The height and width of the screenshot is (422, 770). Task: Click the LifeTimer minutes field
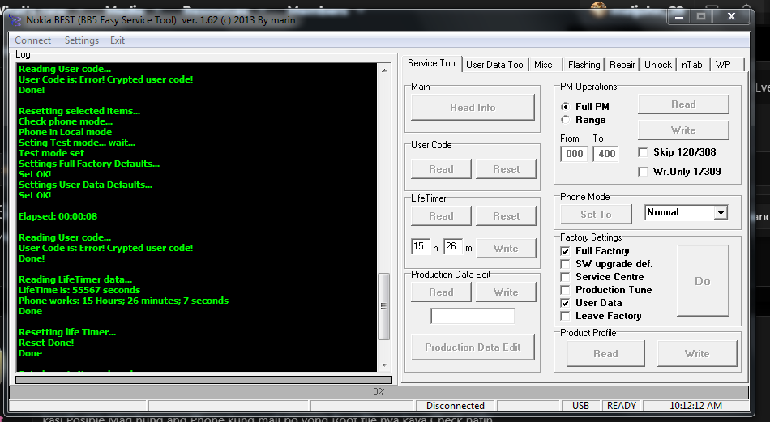453,246
